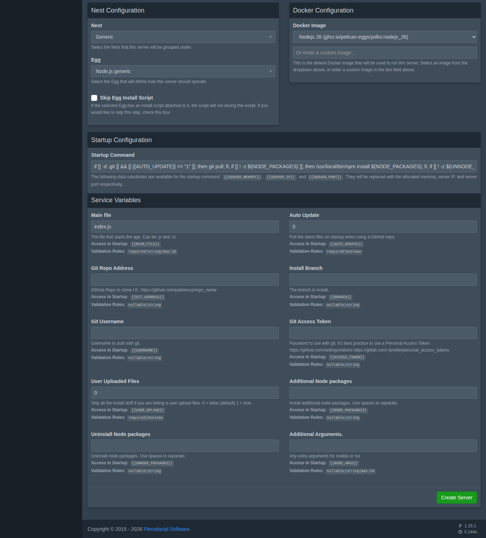Image resolution: width=486 pixels, height=538 pixels.
Task: Click the {{SERVER_IP}} substitution tag
Action: (x=281, y=177)
